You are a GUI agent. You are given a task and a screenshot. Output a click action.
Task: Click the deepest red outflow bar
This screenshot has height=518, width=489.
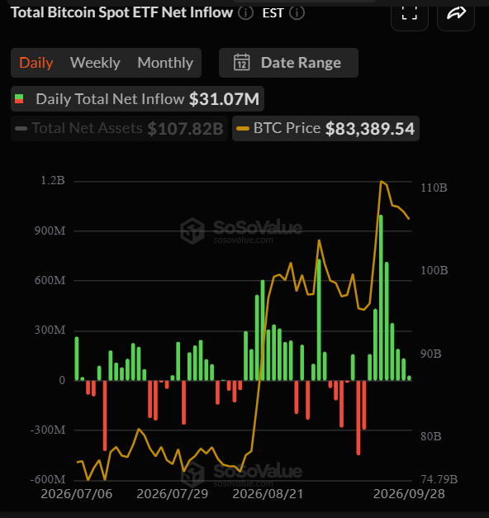(358, 417)
